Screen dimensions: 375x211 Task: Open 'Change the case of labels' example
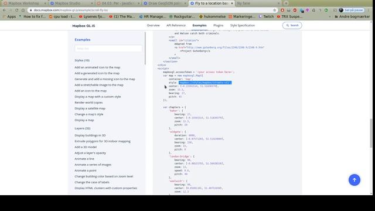click(x=92, y=182)
